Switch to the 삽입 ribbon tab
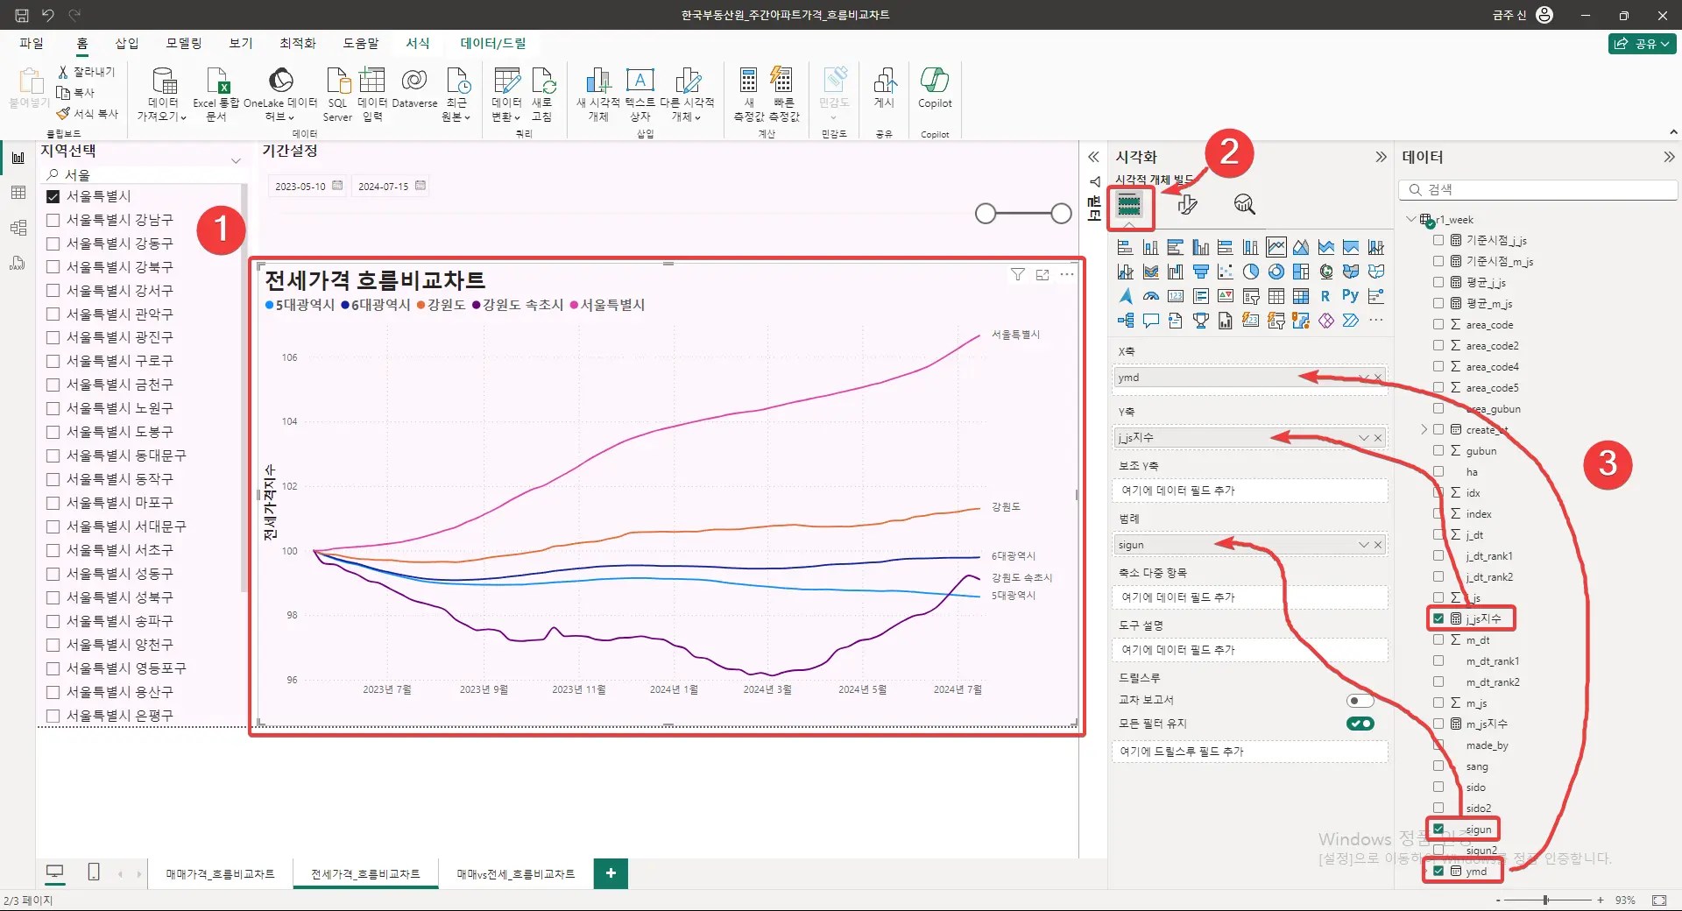Screen dimensions: 1682x911 (x=127, y=43)
